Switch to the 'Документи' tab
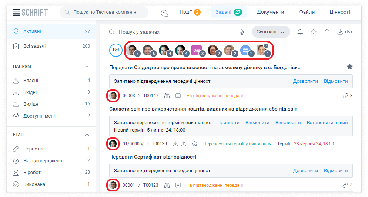 coord(271,12)
